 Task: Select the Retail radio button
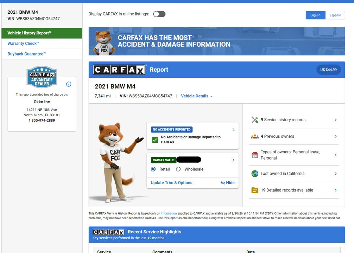click(153, 169)
